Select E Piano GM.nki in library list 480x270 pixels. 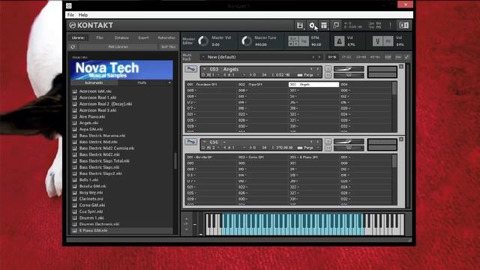pos(93,230)
